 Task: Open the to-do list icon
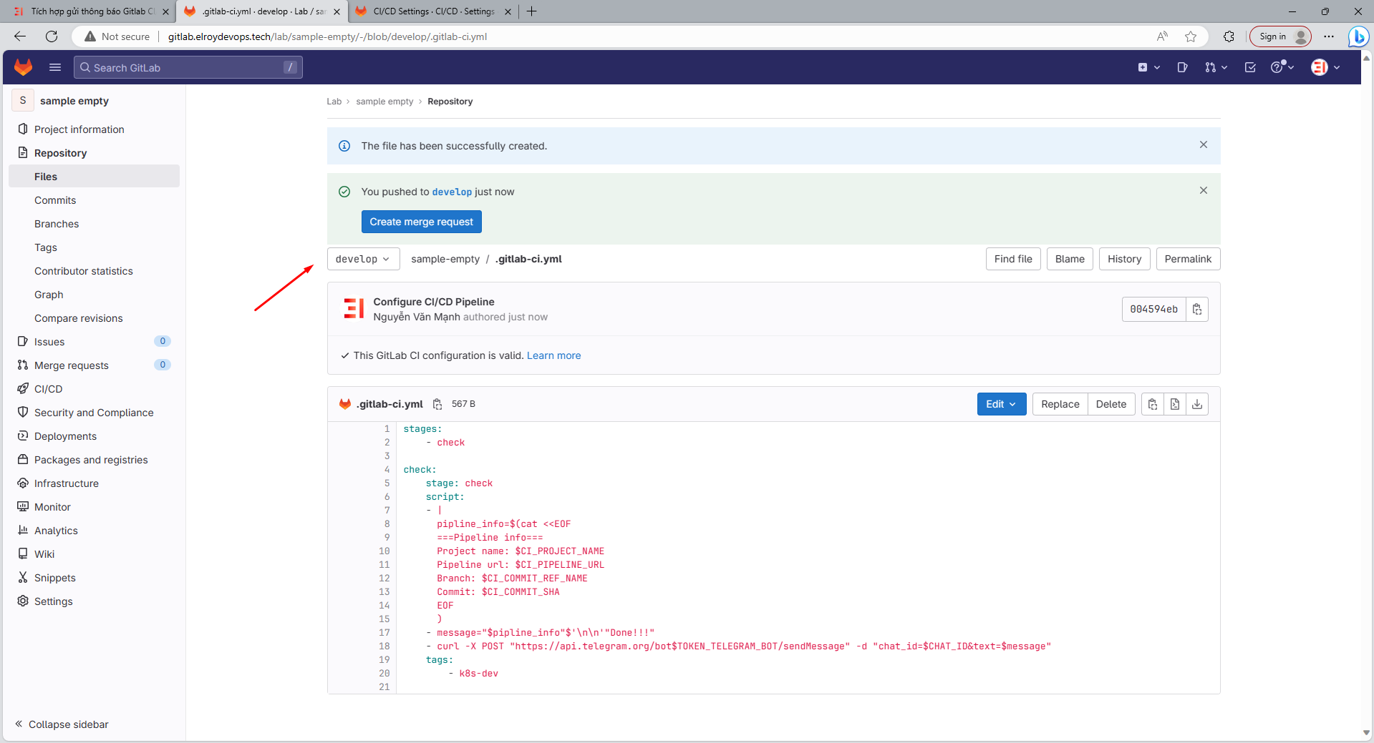click(1250, 67)
